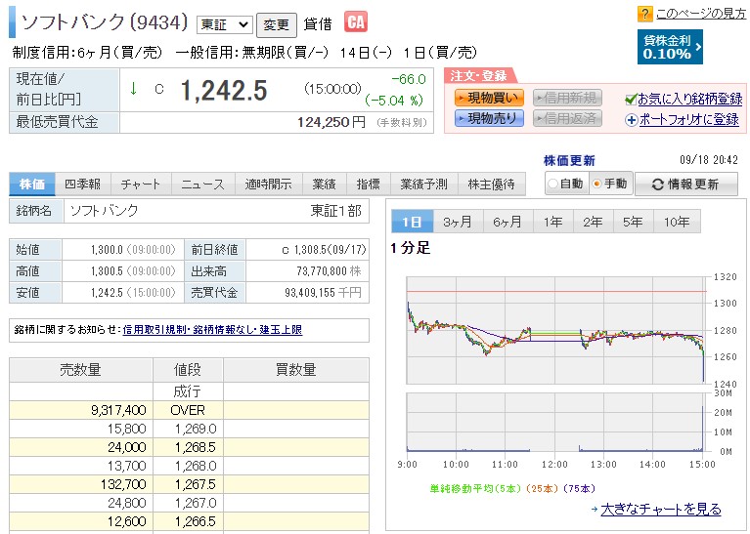Click the sell quantity 9,317,400
The image size is (750, 534).
coord(118,410)
